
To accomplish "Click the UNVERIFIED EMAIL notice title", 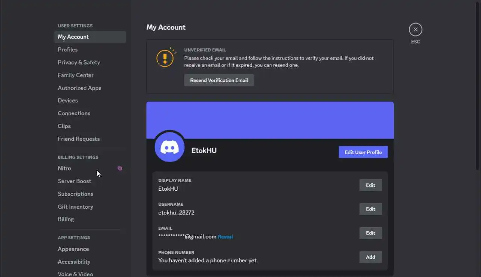I will (205, 50).
